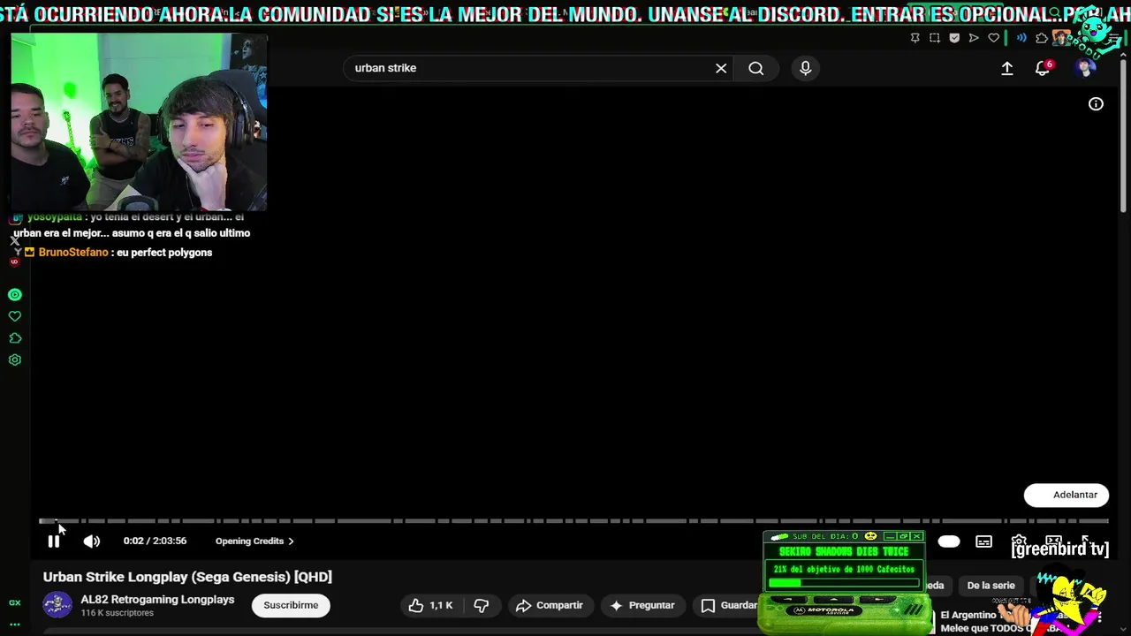Click the AL82 channel avatar
The image size is (1131, 636).
click(57, 605)
